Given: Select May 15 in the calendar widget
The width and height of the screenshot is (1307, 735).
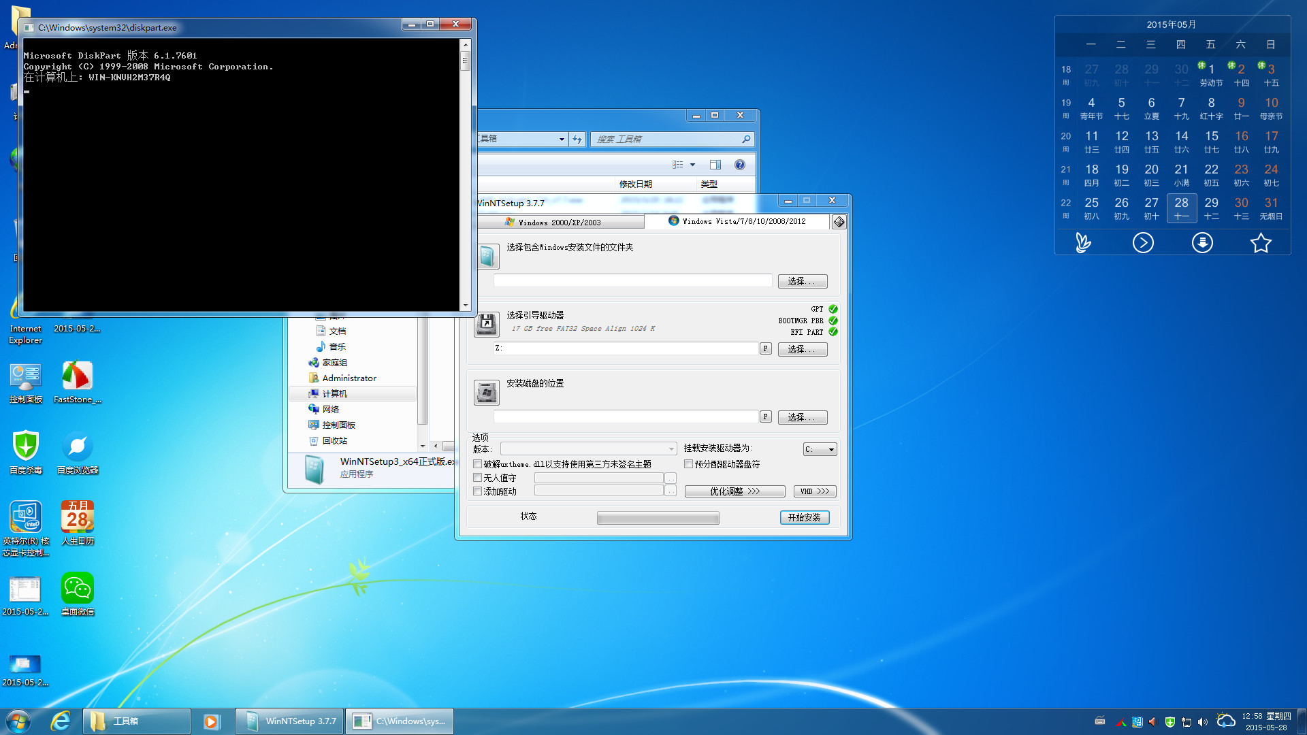Looking at the screenshot, I should point(1211,142).
